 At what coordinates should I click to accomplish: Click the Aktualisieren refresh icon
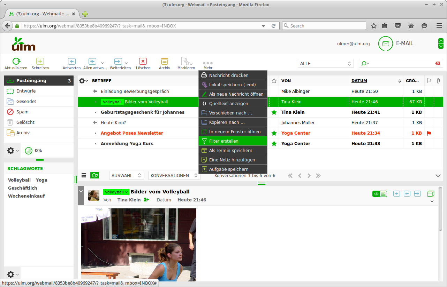[16, 62]
